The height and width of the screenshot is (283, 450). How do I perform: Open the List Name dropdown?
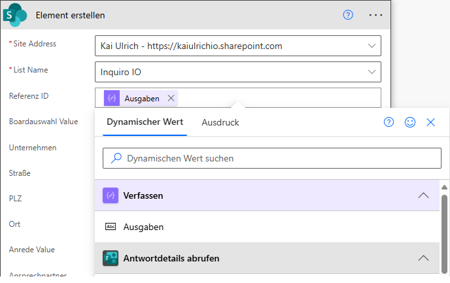[372, 71]
